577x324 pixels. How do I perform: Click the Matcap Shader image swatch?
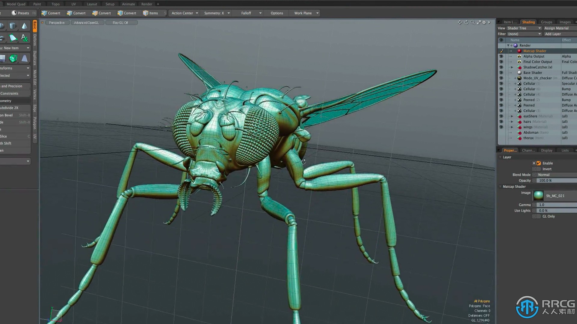coord(538,195)
